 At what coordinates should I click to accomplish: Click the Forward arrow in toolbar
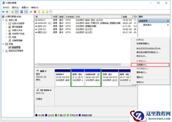(x=7, y=12)
